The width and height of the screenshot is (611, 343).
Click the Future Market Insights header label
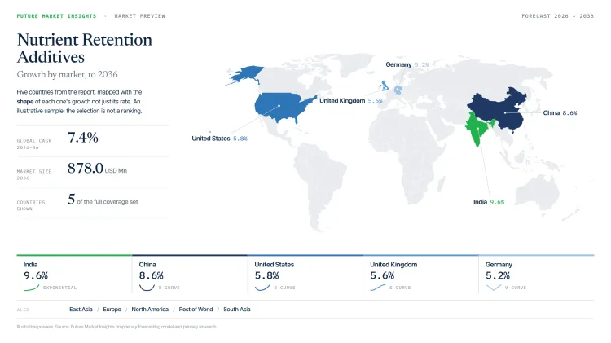tap(56, 16)
